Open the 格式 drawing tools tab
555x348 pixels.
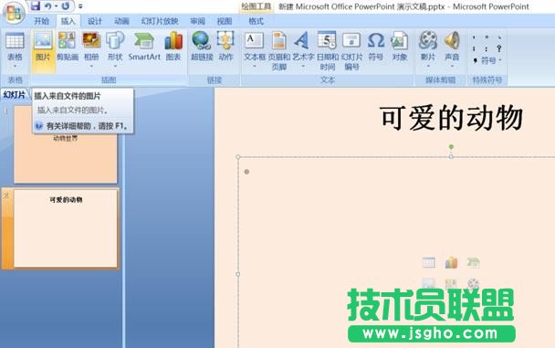coord(256,21)
